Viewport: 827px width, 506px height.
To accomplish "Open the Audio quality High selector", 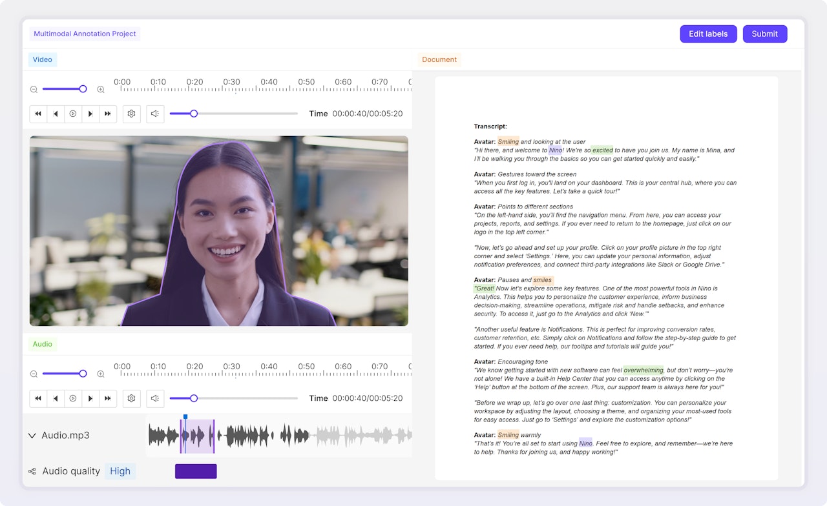I will (120, 471).
